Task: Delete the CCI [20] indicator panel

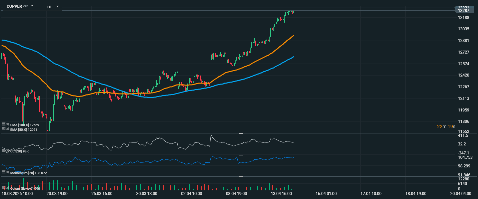Action: (8, 151)
